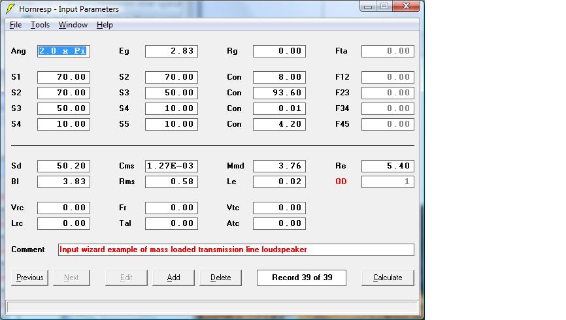Click the Bl field showing 3.83
This screenshot has width=566, height=320.
(x=63, y=182)
